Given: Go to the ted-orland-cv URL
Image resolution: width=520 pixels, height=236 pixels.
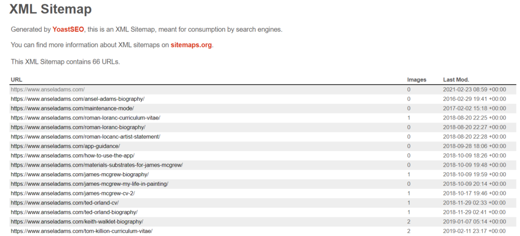Looking at the screenshot, I should click(64, 203).
